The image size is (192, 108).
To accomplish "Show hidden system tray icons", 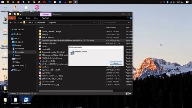I will pos(161,2).
